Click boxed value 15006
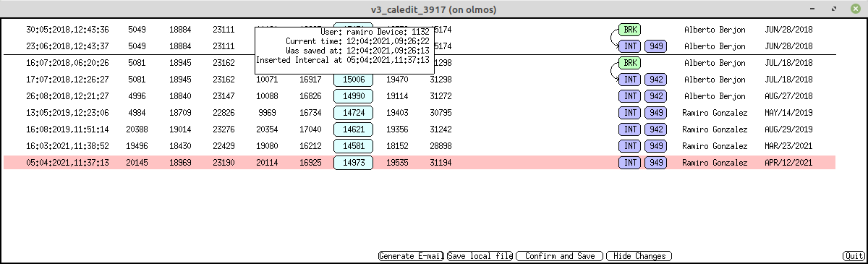The height and width of the screenshot is (264, 868). [353, 80]
